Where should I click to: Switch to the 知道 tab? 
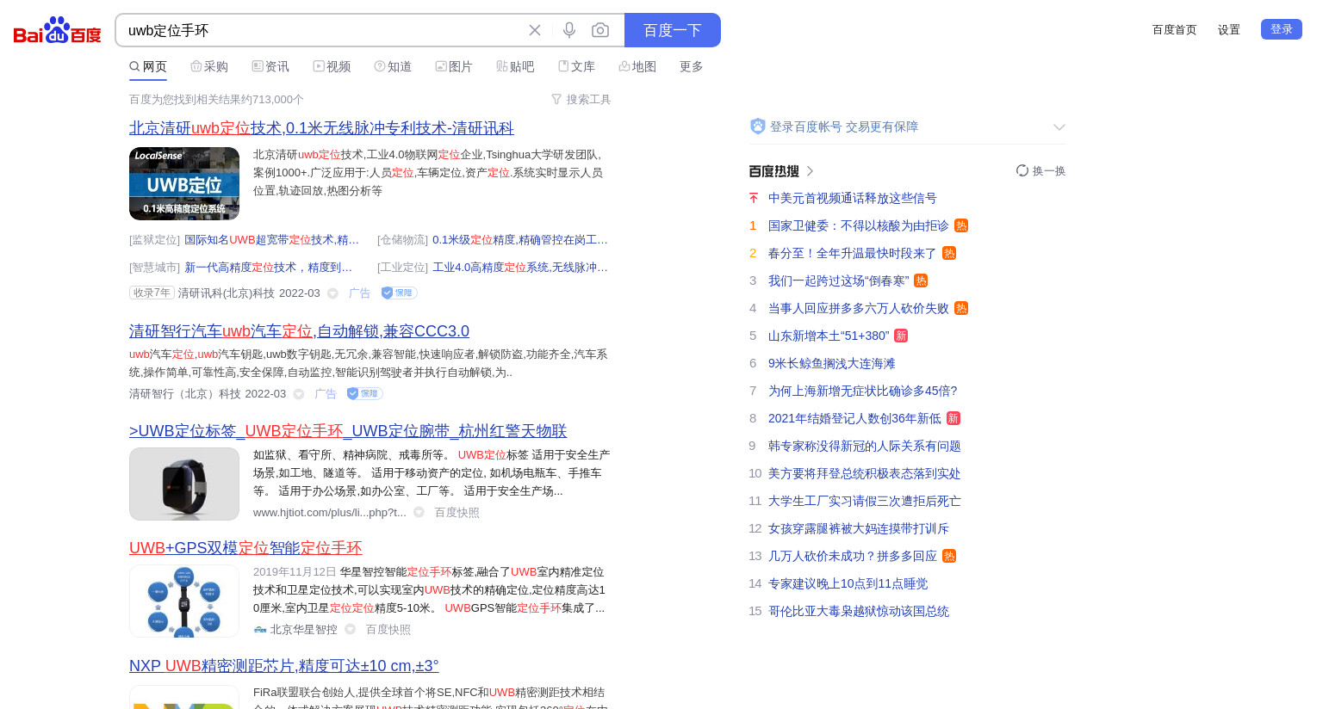[393, 66]
